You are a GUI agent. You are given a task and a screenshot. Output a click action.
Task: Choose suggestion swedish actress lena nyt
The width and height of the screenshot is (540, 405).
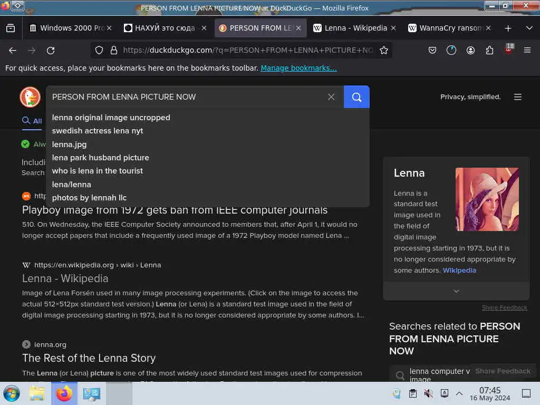98,131
